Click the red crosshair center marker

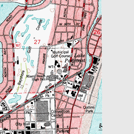(x=67, y=67)
